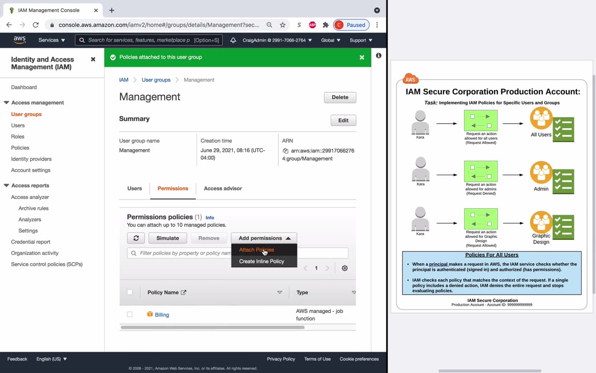Screen dimensions: 596x373
Task: Open User groups in sidebar
Action: pos(26,114)
